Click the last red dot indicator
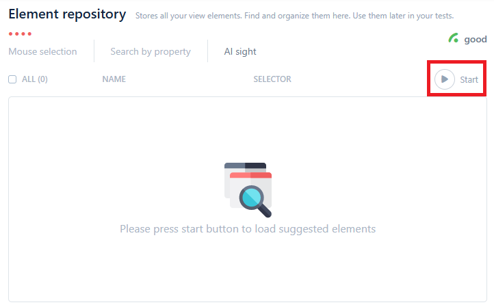Screen dimensions: 494x307 29,34
